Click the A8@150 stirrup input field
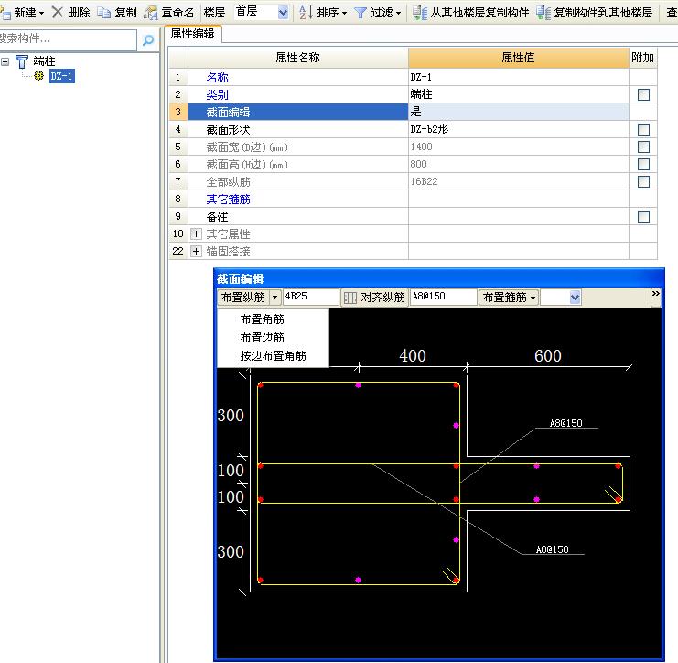678x663 pixels. pos(443,297)
